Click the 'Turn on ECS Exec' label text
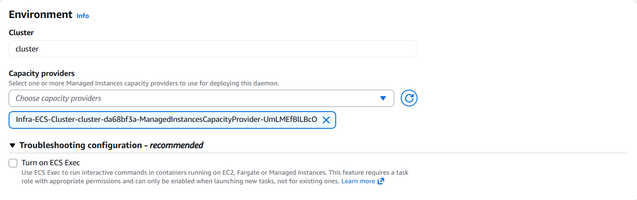Screen dimensions: 637x200 pos(51,163)
